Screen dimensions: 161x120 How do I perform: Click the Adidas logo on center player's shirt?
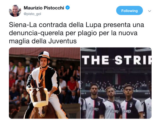click(109, 106)
